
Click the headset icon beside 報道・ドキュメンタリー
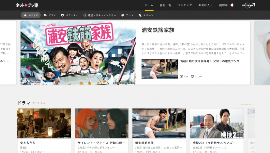(85, 15)
